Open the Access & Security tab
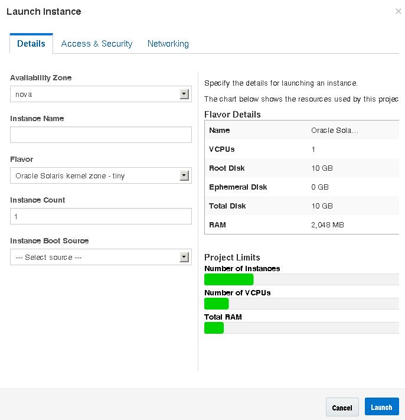Viewport: 405px width, 420px height. pyautogui.click(x=97, y=44)
